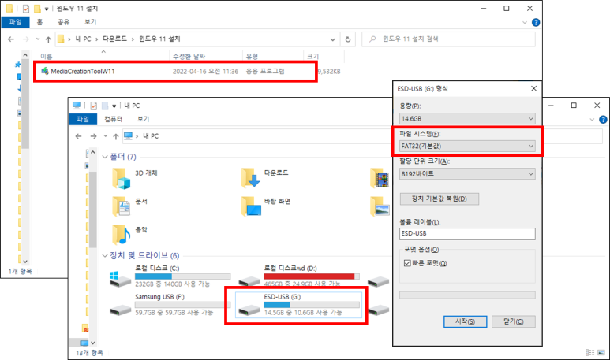Open the 3D 개체 folder icon
This screenshot has width=610, height=360.
(121, 178)
